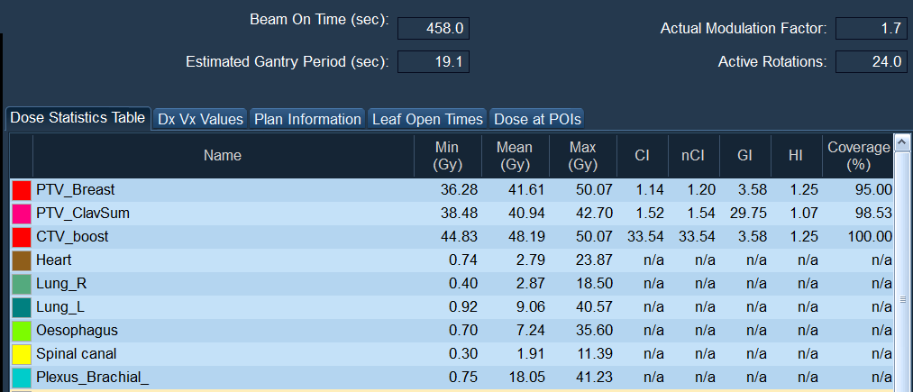This screenshot has width=913, height=392.
Task: Open the Dose at POIs tab
Action: pyautogui.click(x=537, y=119)
